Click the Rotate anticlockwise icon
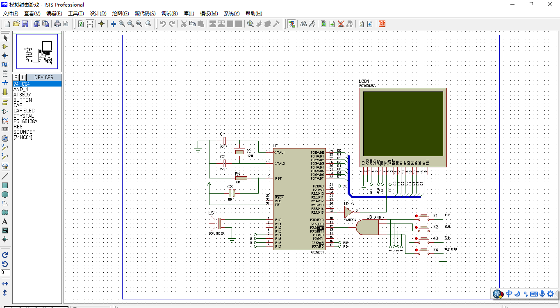The width and height of the screenshot is (560, 308). 5,264
